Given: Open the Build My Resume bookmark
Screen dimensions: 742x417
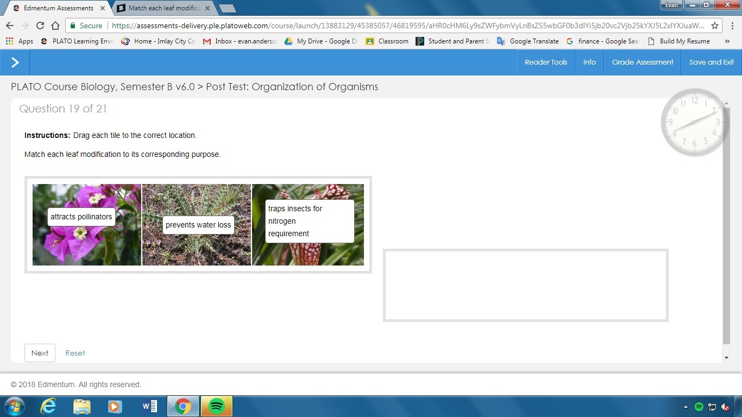Looking at the screenshot, I should point(678,41).
